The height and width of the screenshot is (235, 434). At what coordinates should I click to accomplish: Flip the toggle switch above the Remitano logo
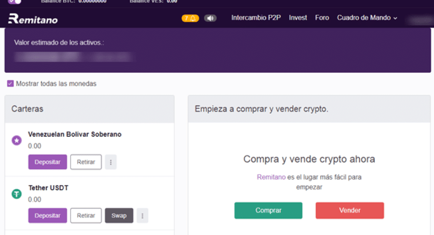point(14,1)
